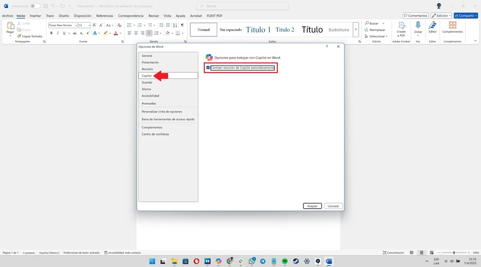Click Cancelar in the options dialog
This screenshot has width=481, height=267.
[333, 206]
